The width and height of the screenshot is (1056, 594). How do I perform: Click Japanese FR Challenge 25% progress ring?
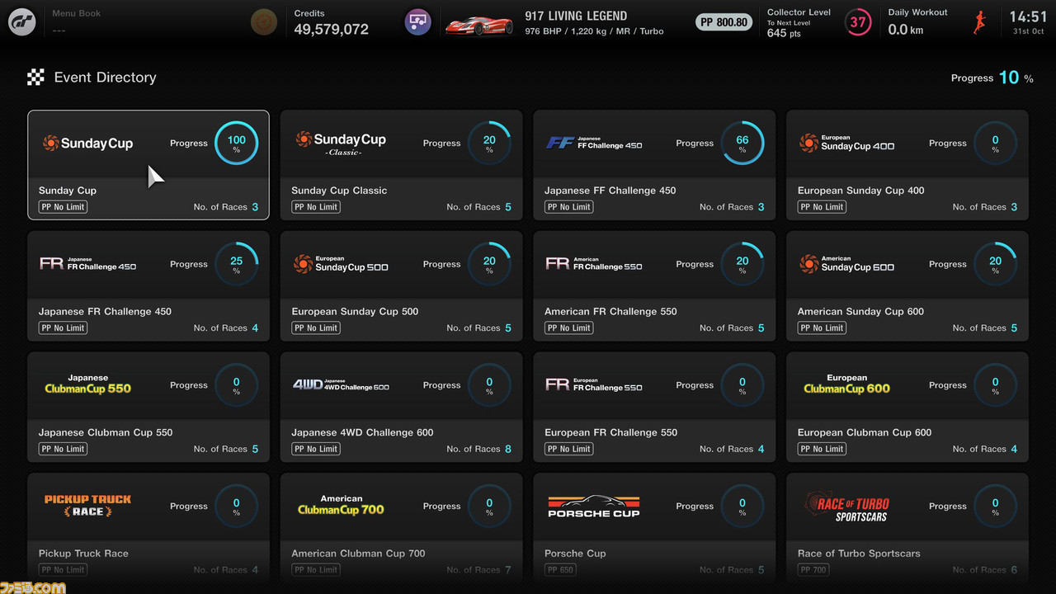[x=236, y=264]
